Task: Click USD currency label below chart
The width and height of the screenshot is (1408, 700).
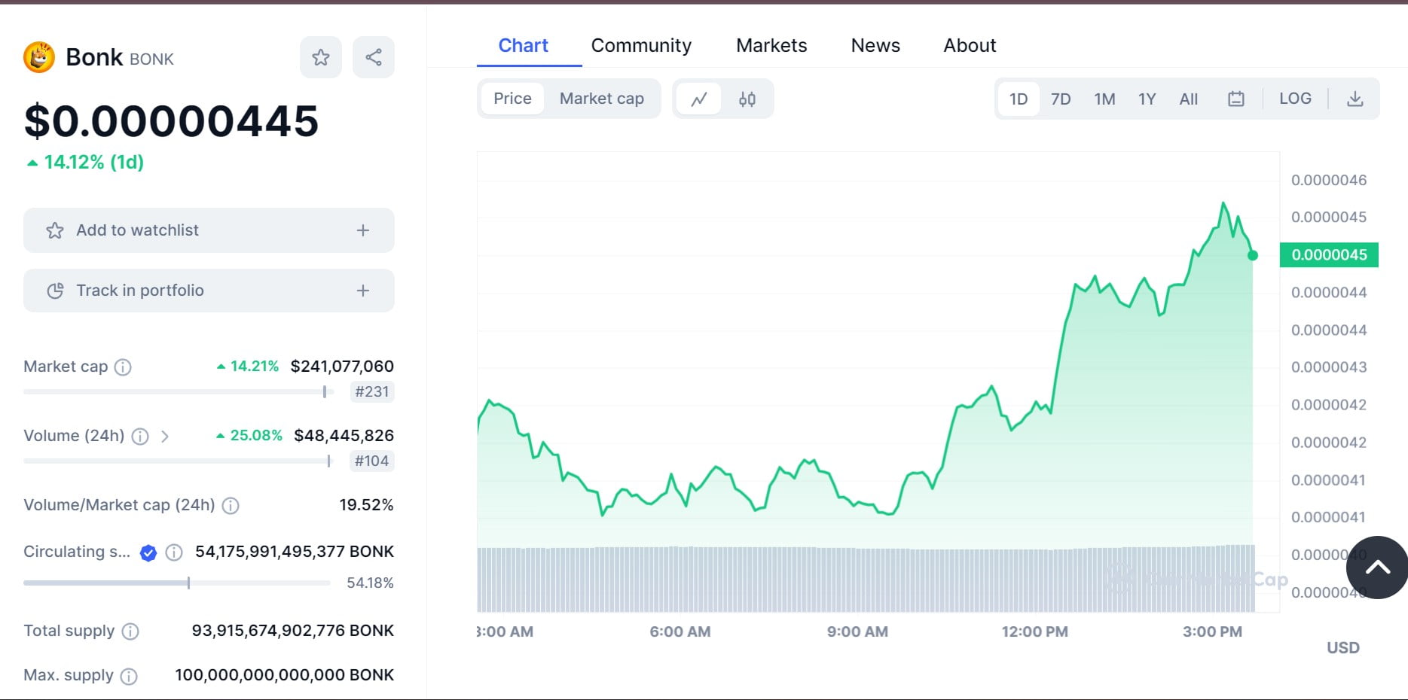Action: pyautogui.click(x=1343, y=648)
